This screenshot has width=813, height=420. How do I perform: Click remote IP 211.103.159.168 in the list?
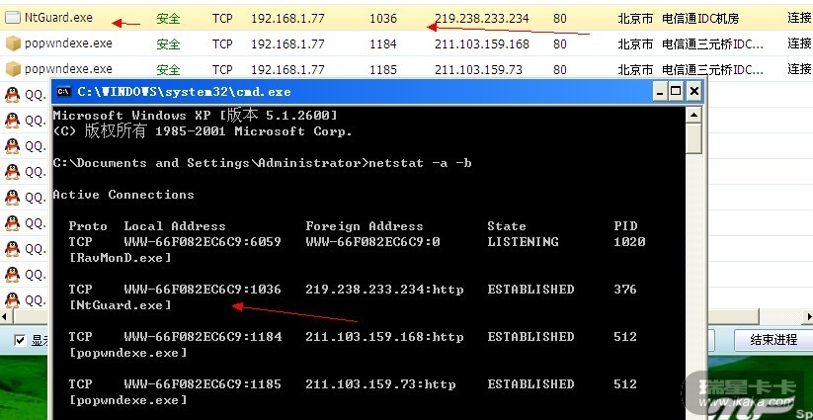point(481,44)
